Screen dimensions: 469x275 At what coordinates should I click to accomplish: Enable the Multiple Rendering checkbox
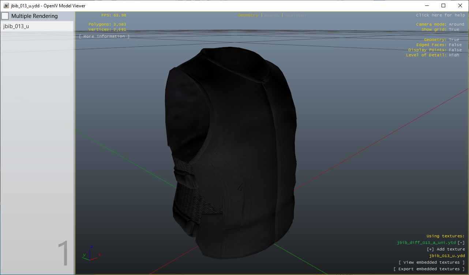coord(5,16)
